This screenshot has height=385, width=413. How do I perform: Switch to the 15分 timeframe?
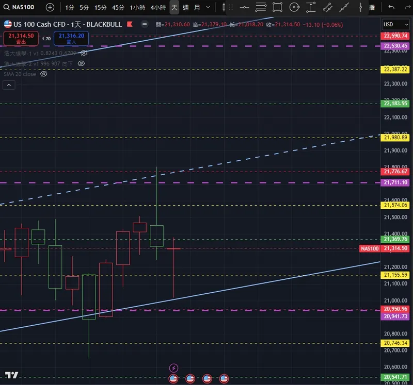click(101, 8)
